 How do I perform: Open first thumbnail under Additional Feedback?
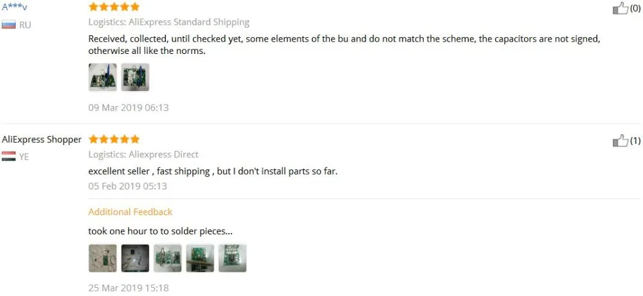tap(102, 258)
